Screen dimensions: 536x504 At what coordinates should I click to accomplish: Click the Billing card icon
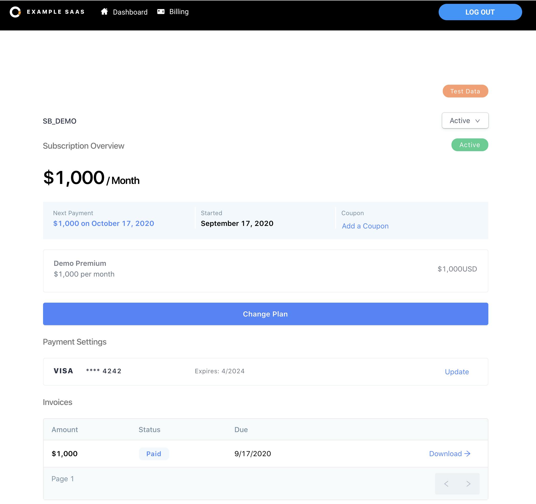161,12
